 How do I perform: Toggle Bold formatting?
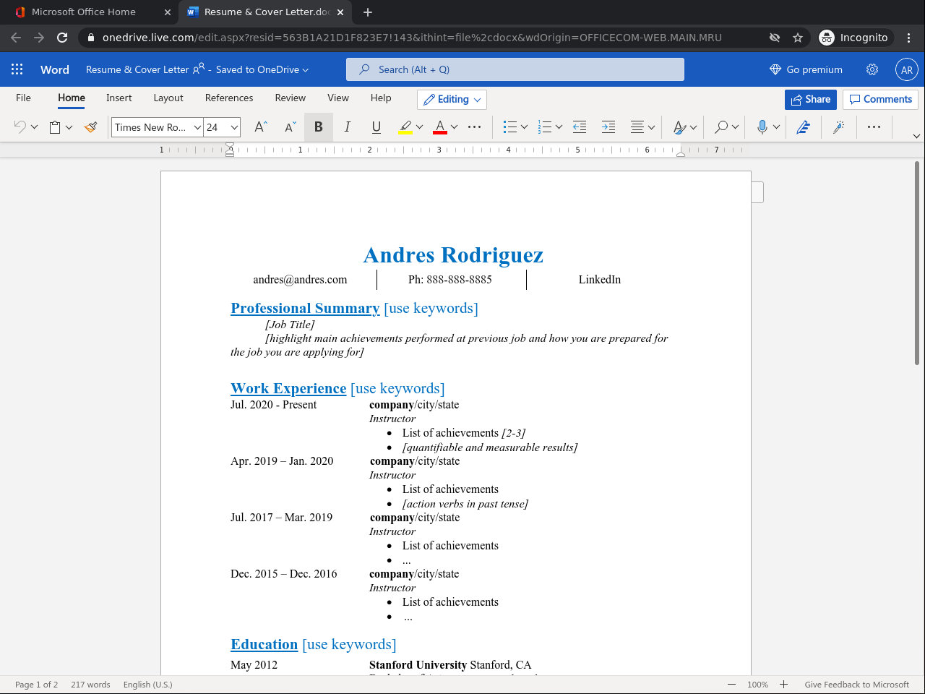tap(318, 127)
